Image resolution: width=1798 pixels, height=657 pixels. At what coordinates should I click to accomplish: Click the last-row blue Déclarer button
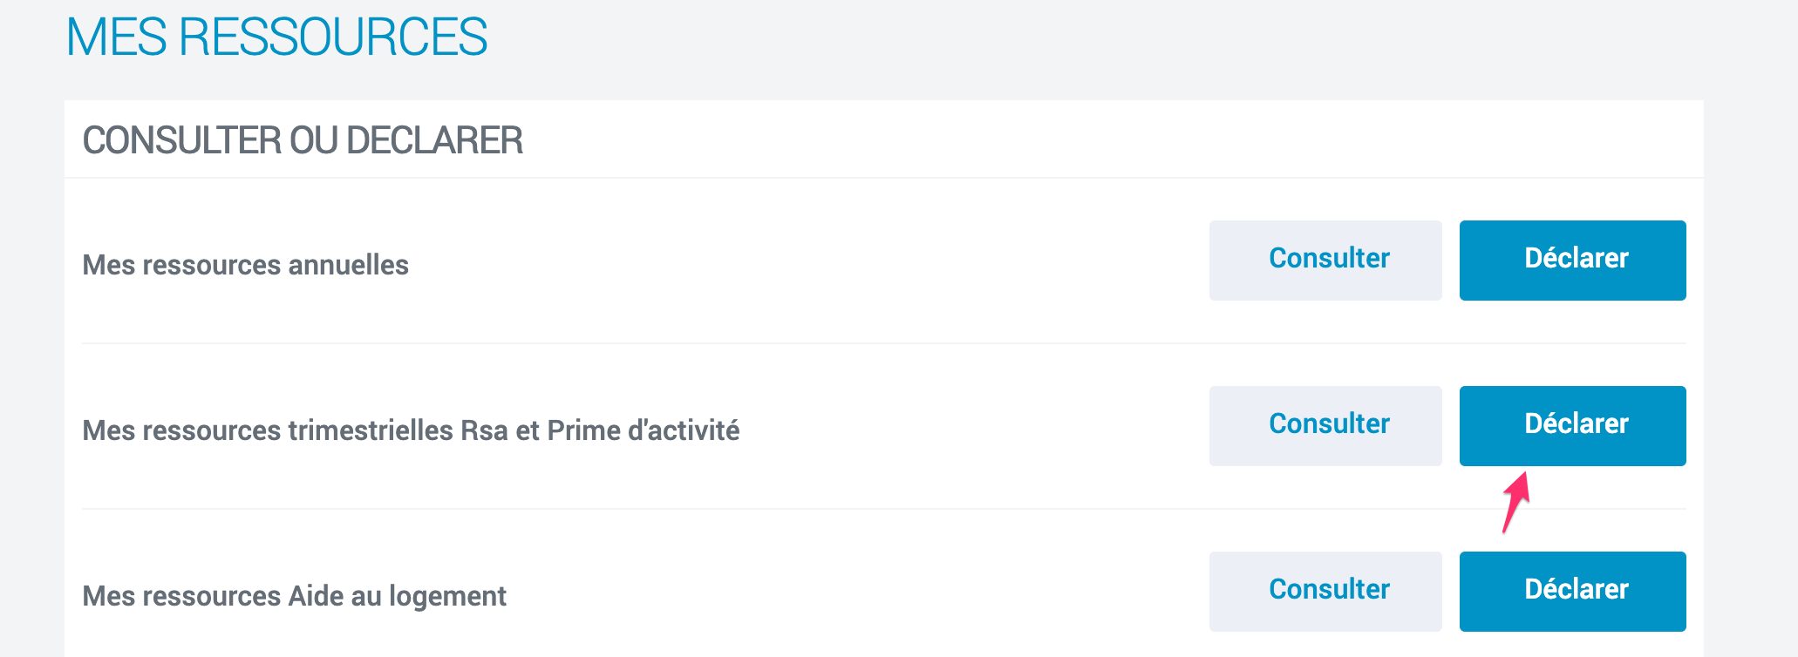pyautogui.click(x=1572, y=591)
